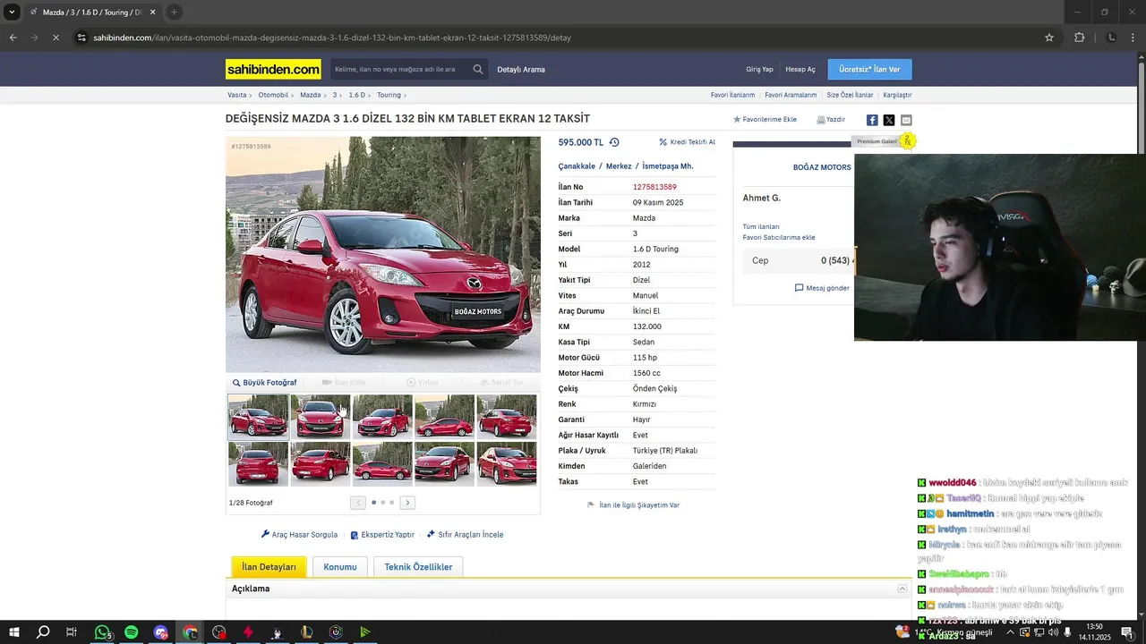Share listing on X
Viewport: 1146px width, 644px height.
click(889, 120)
